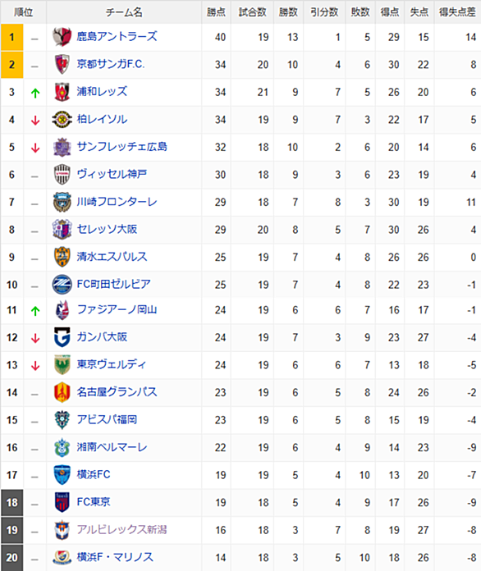Viewport: 481px width, 571px height.
Task: Open the 東京ヴェルディ team link
Action: (112, 364)
